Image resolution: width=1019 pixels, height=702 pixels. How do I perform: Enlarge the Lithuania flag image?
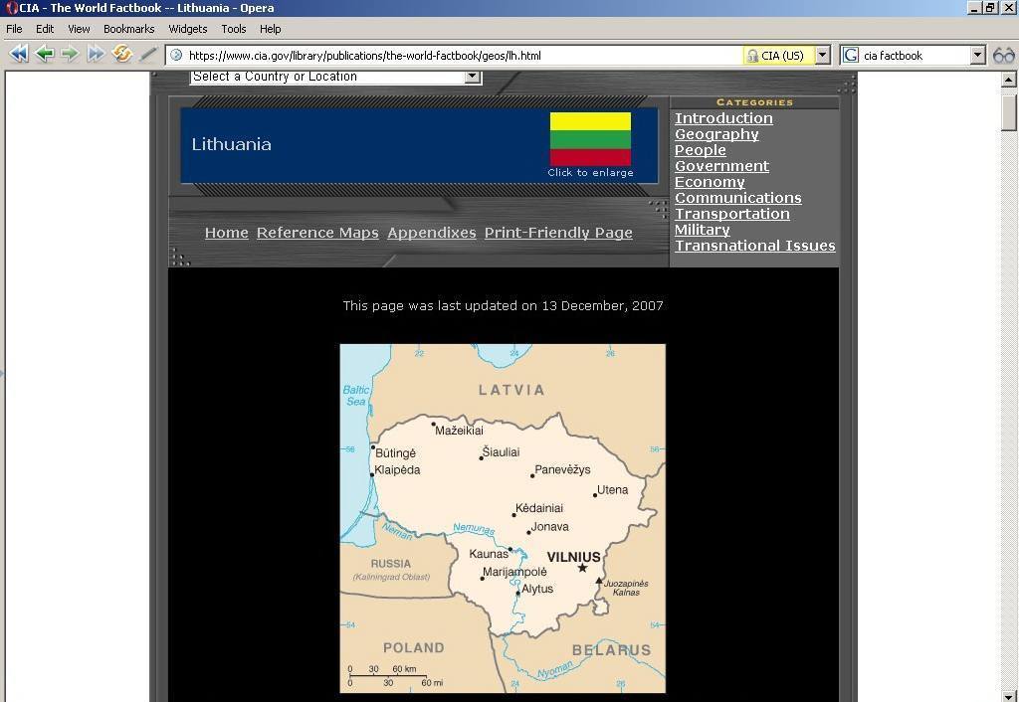(590, 139)
